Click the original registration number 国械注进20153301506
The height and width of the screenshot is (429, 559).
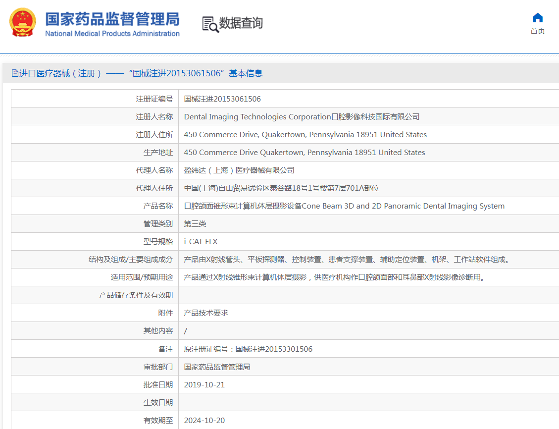pyautogui.click(x=274, y=349)
